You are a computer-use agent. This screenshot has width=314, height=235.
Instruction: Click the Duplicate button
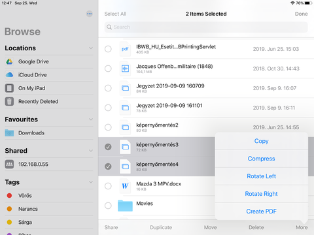[161, 227]
